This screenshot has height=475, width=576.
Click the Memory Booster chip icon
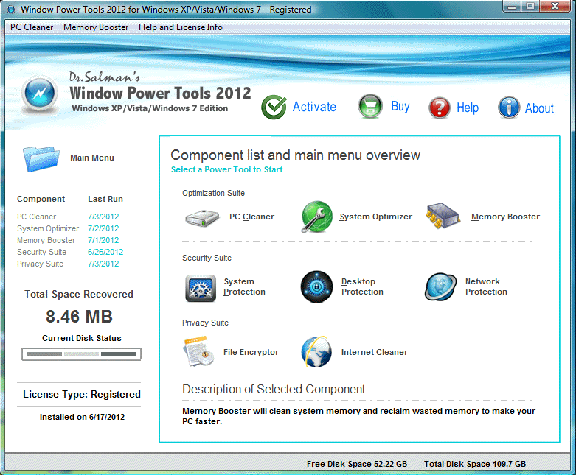pyautogui.click(x=443, y=216)
